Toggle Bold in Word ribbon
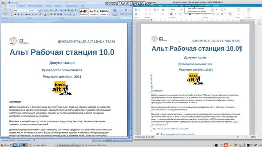This screenshot has width=262, height=147. coord(16,15)
